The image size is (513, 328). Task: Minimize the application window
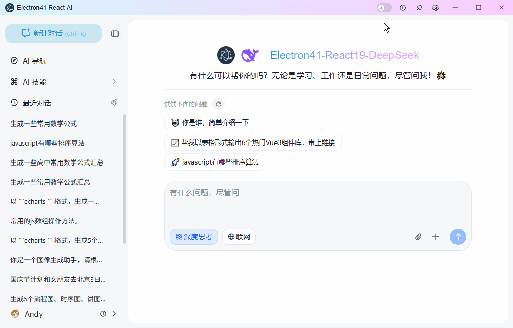point(455,8)
